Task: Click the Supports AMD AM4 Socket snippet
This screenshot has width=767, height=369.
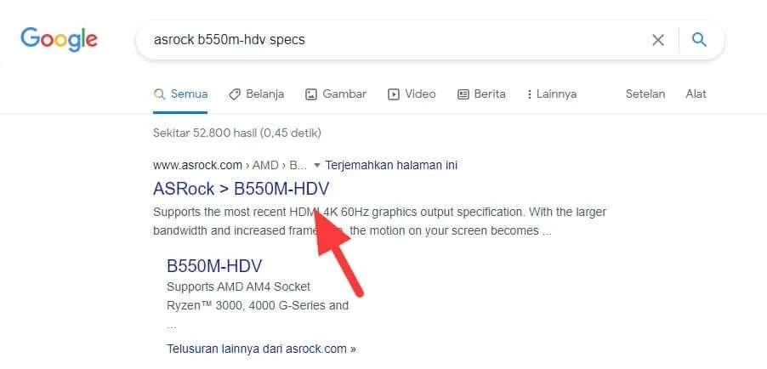Action: 239,287
